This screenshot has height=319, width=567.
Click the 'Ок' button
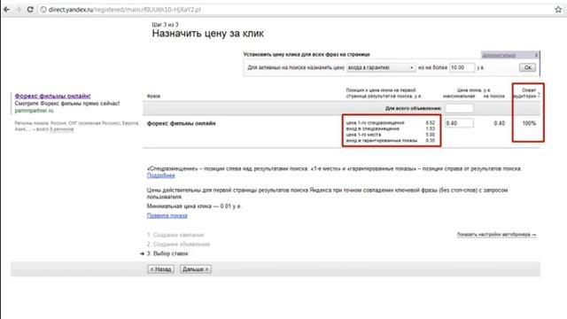528,67
